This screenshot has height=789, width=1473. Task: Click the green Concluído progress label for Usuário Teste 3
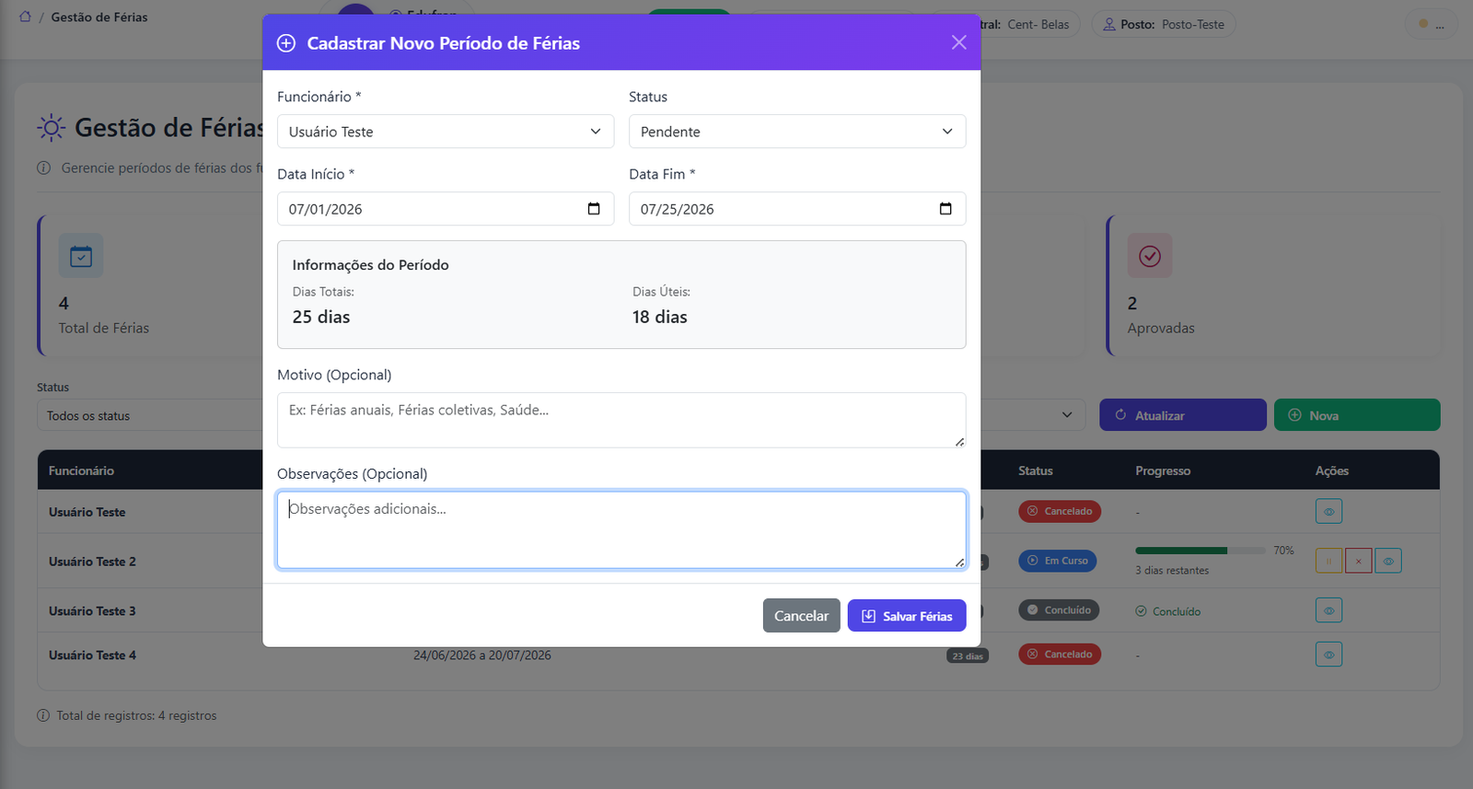point(1168,611)
